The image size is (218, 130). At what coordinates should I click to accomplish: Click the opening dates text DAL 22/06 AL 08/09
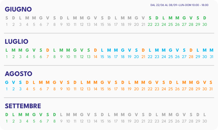(163, 5)
